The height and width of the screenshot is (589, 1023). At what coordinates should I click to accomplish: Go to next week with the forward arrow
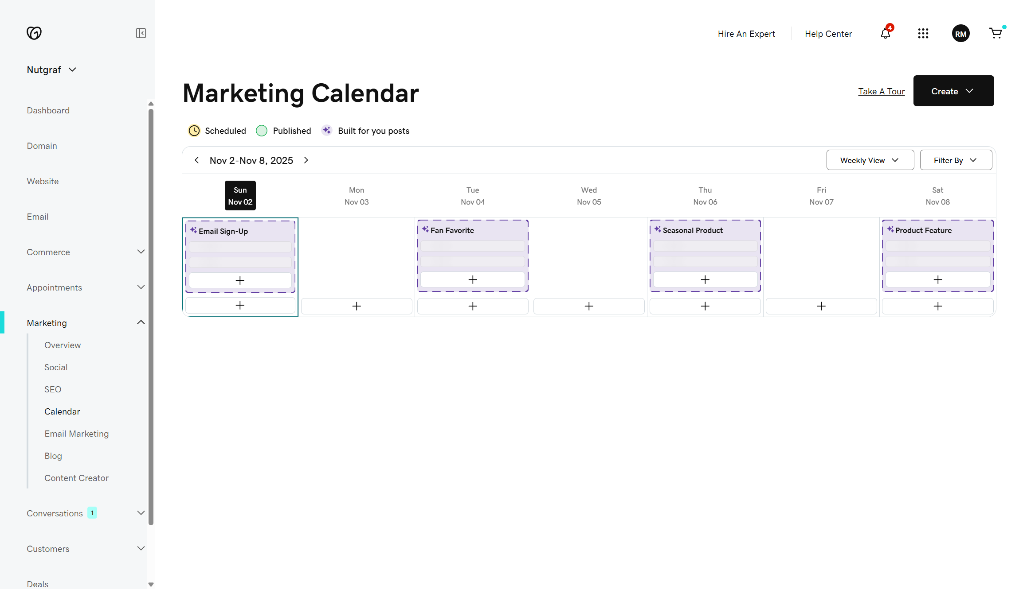tap(306, 160)
